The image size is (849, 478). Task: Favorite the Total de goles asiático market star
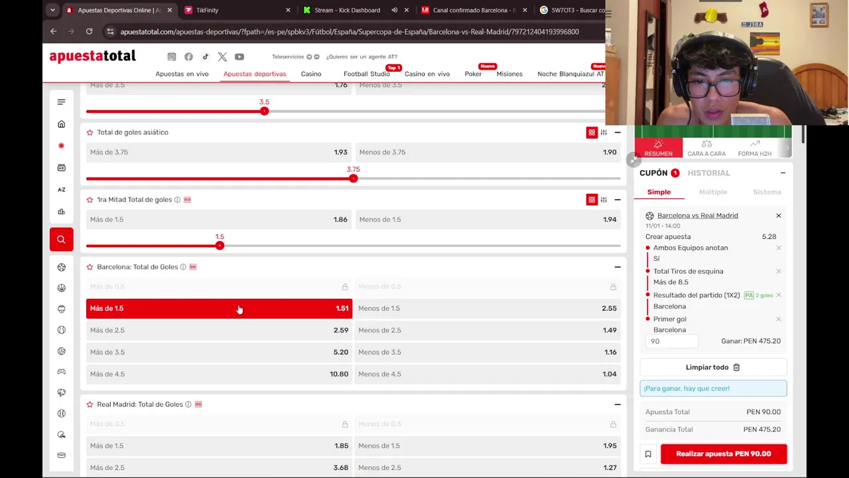90,132
